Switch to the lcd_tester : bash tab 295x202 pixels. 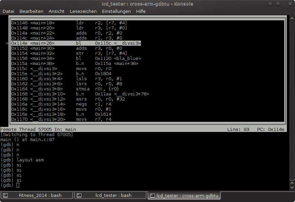[110, 196]
